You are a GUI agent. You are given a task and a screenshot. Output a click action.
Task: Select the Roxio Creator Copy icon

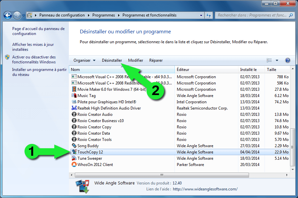point(74,127)
